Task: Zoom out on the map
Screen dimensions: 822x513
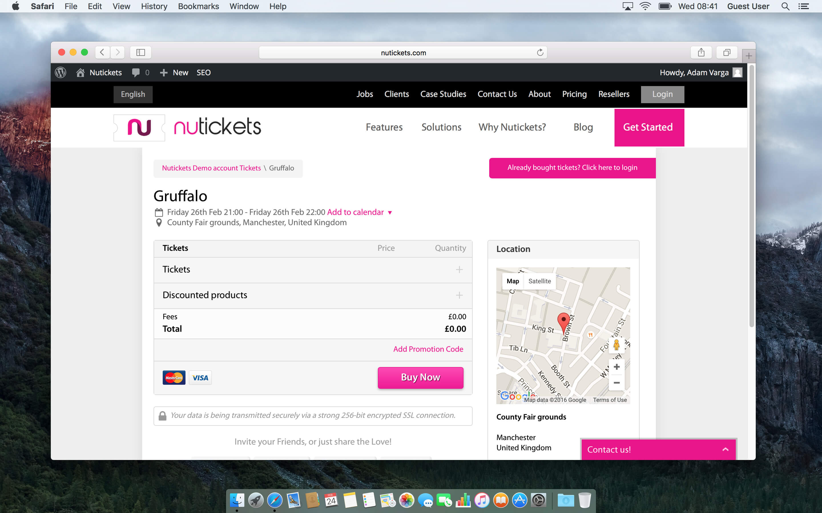Action: (616, 383)
